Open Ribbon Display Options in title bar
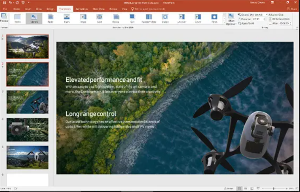The width and height of the screenshot is (300, 192). pos(272,3)
